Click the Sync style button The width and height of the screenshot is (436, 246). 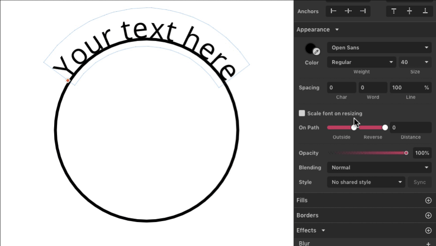point(420,182)
